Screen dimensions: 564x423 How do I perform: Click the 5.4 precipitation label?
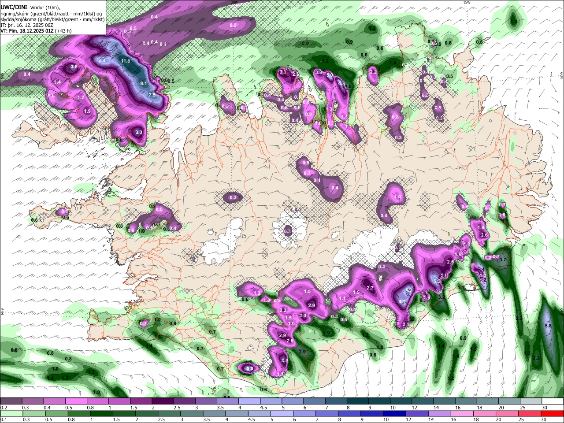103,60
